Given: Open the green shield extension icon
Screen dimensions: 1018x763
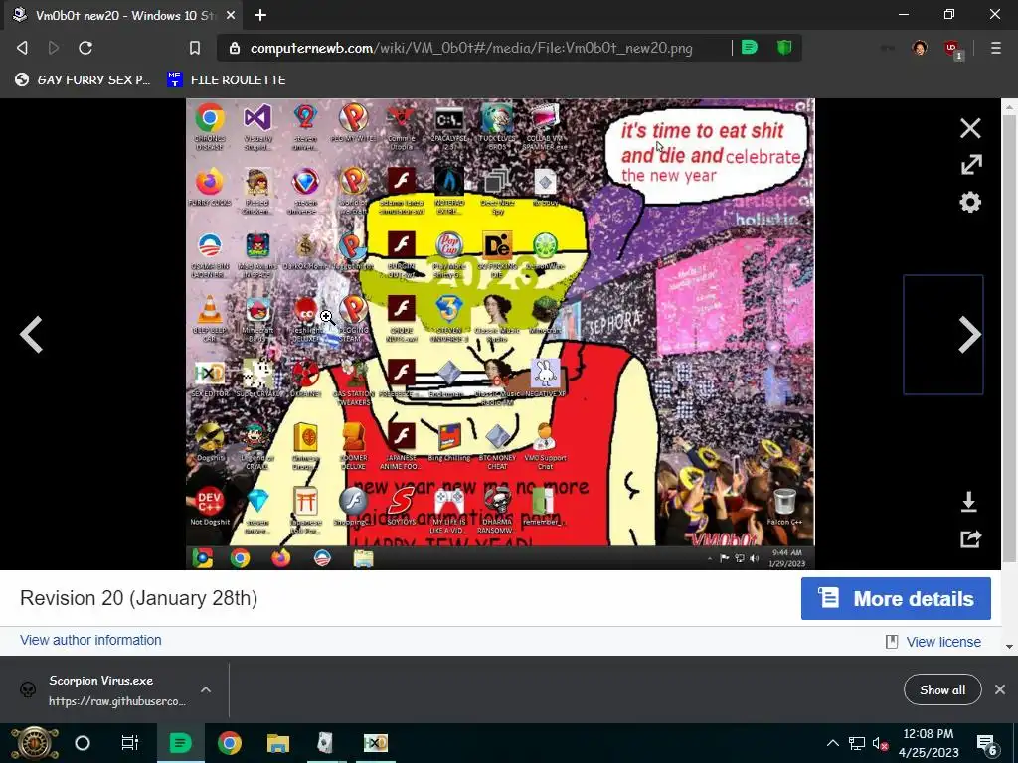Looking at the screenshot, I should coord(784,48).
